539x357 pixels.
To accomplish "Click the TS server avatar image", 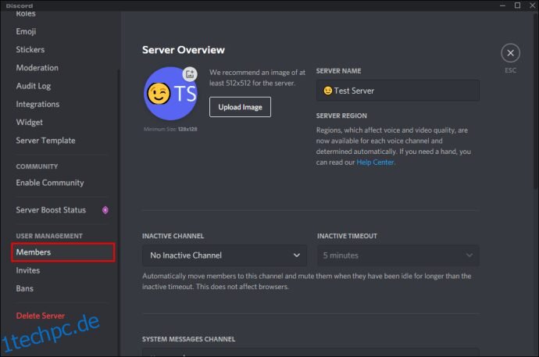I will coord(170,94).
